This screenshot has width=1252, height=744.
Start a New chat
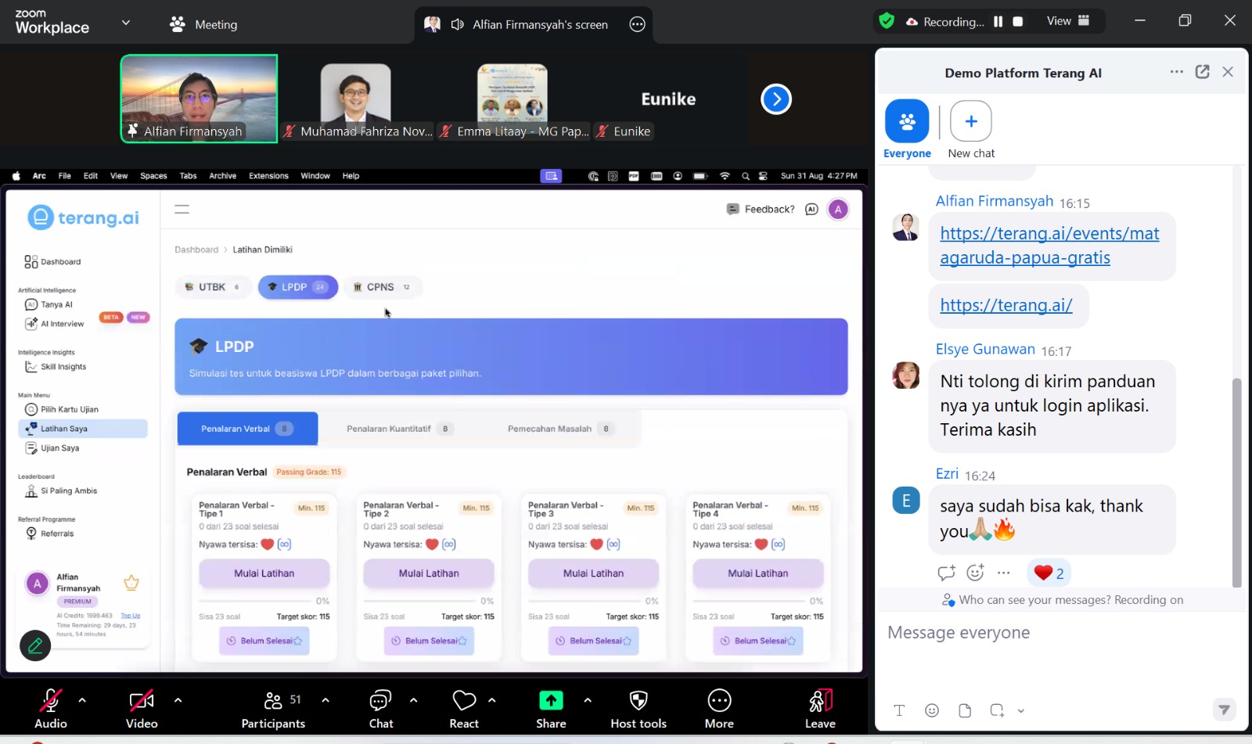coord(971,129)
